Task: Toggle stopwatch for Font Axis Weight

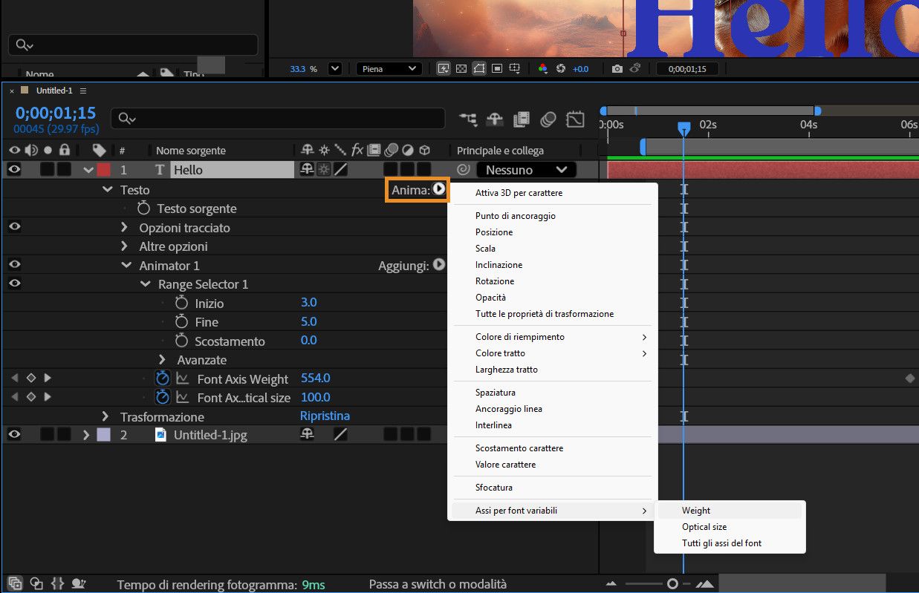Action: [x=163, y=378]
